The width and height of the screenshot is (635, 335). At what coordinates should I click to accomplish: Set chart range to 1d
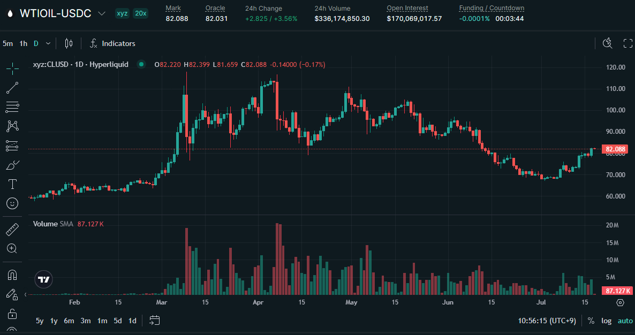[132, 321]
